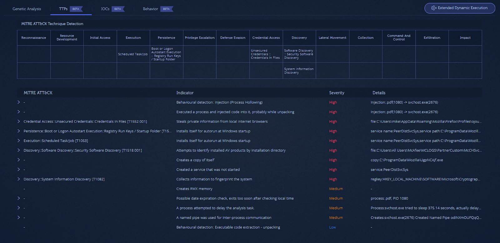This screenshot has width=500, height=243.
Task: Click Created Named Pipe detail
Action: (x=426, y=217)
